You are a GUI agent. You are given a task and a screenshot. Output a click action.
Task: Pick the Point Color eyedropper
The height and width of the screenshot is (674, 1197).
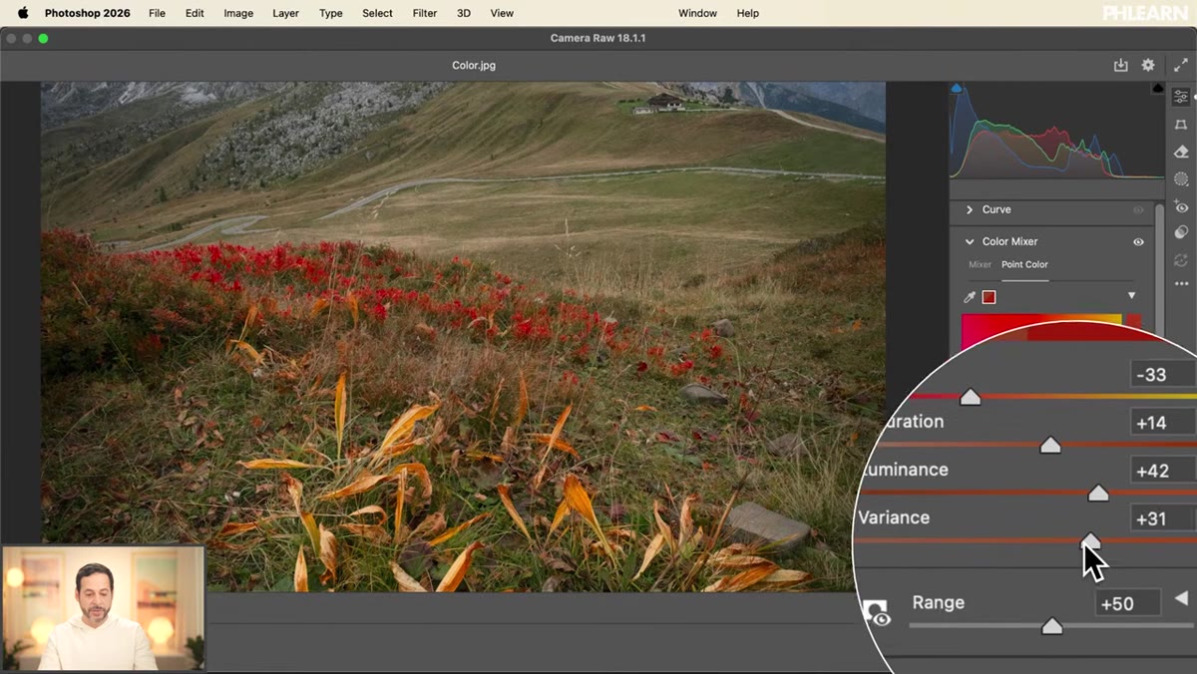point(969,297)
